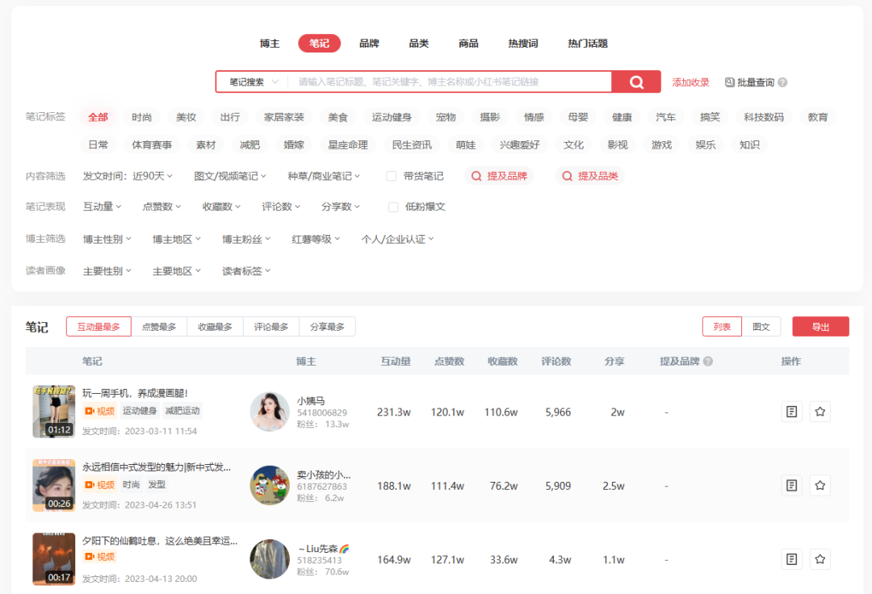The image size is (872, 594).
Task: Select the 点赞最多 sort tab
Action: point(160,326)
